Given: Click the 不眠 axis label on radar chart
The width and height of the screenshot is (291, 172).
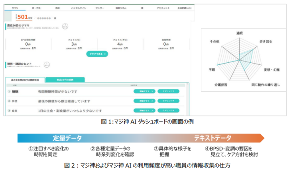Looking at the screenshot, I should coord(212,70).
